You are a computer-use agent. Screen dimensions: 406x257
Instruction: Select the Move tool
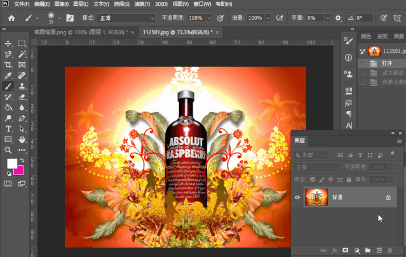click(x=8, y=44)
